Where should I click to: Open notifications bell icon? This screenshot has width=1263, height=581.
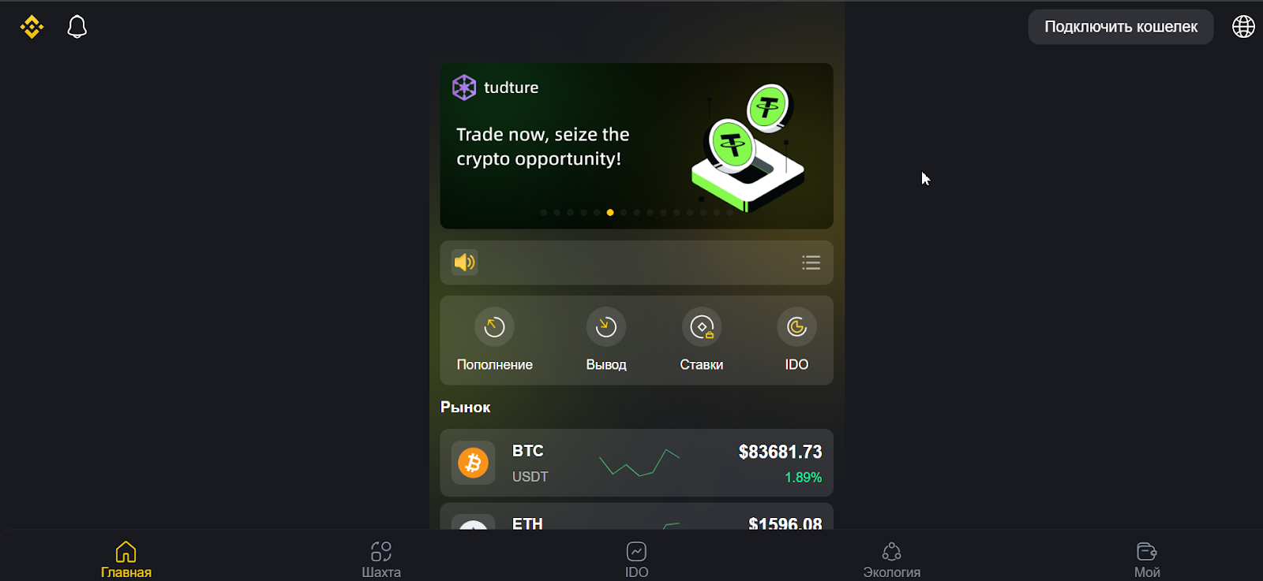click(x=77, y=27)
